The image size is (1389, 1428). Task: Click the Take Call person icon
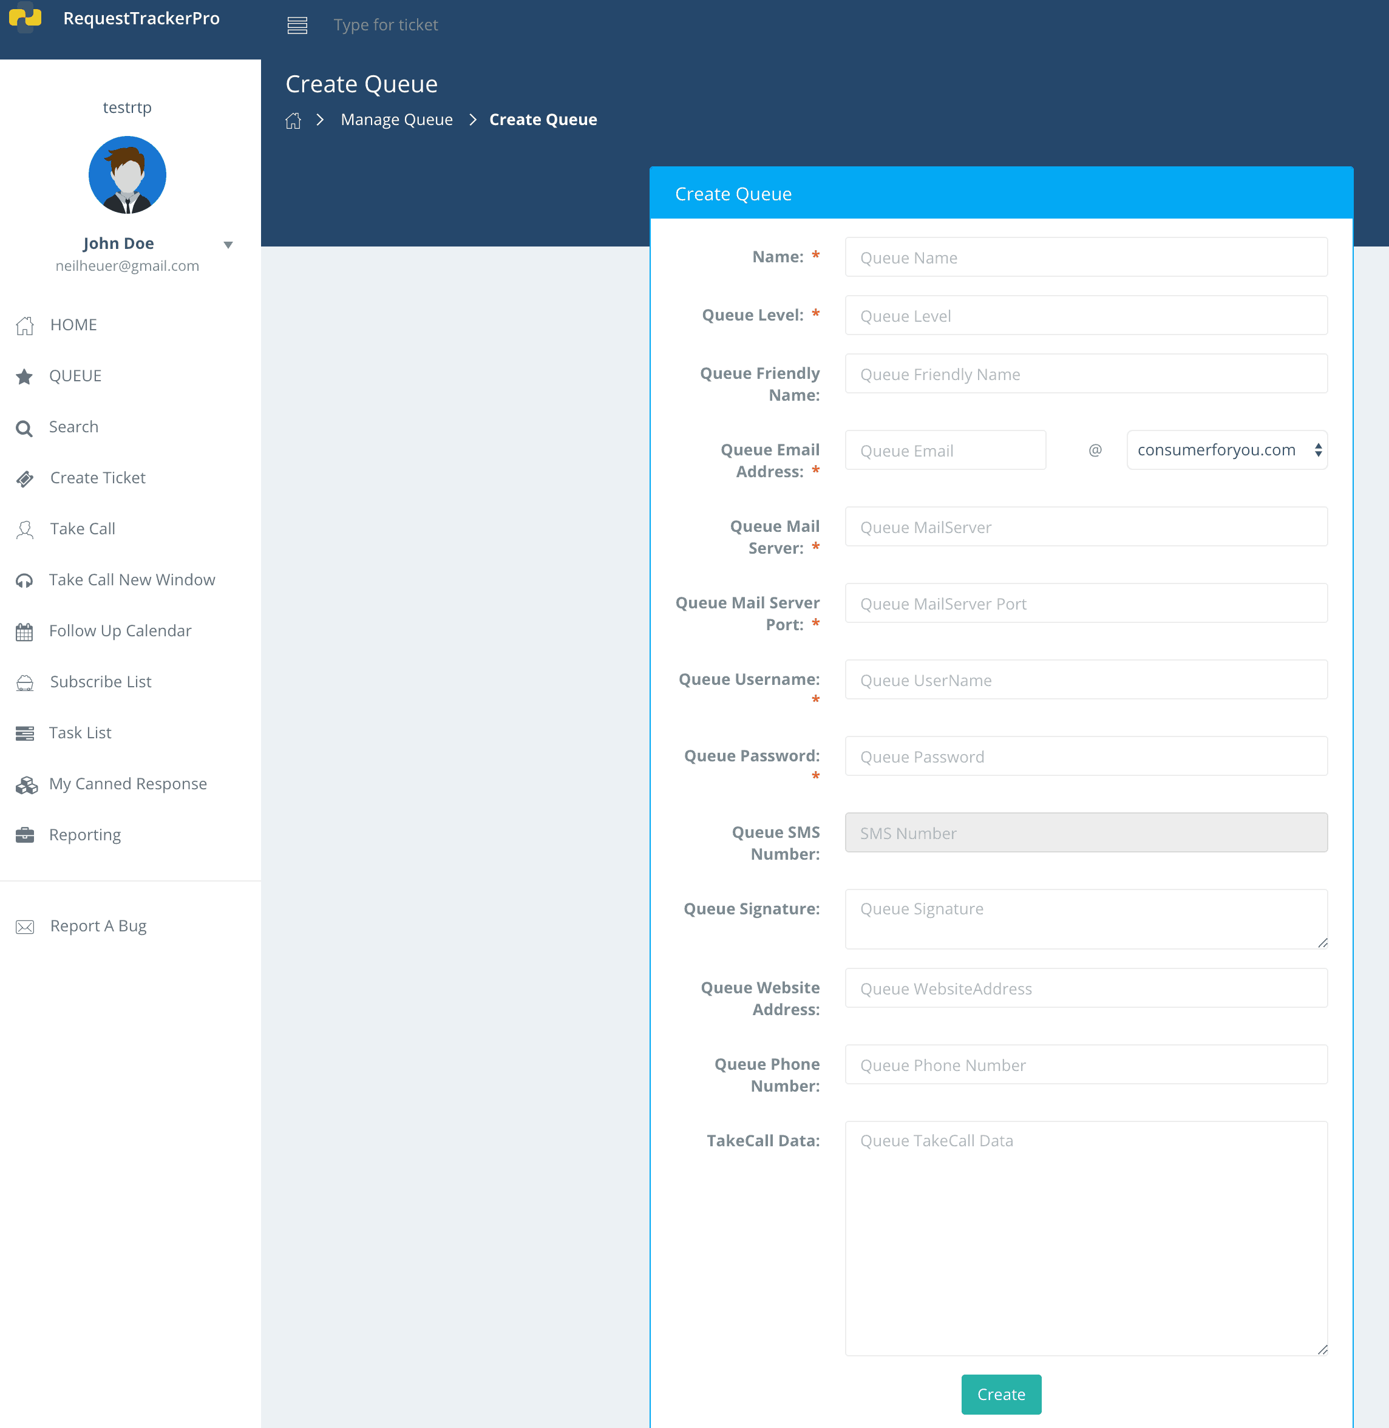24,529
